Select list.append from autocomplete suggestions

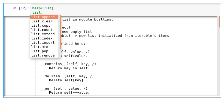[44, 17]
